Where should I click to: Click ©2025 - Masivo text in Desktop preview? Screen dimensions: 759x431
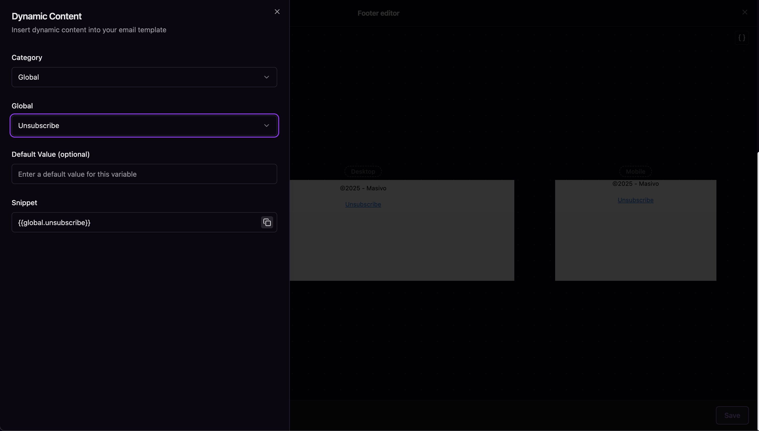[x=363, y=188]
